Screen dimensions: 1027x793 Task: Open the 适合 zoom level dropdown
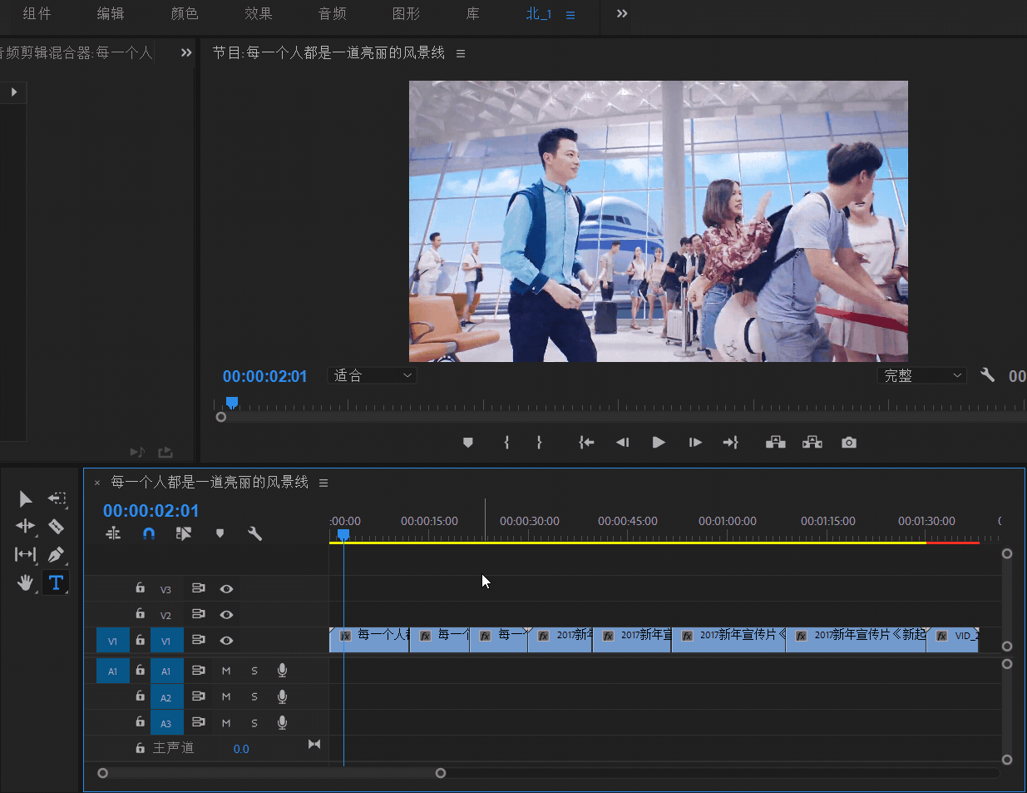click(x=373, y=376)
